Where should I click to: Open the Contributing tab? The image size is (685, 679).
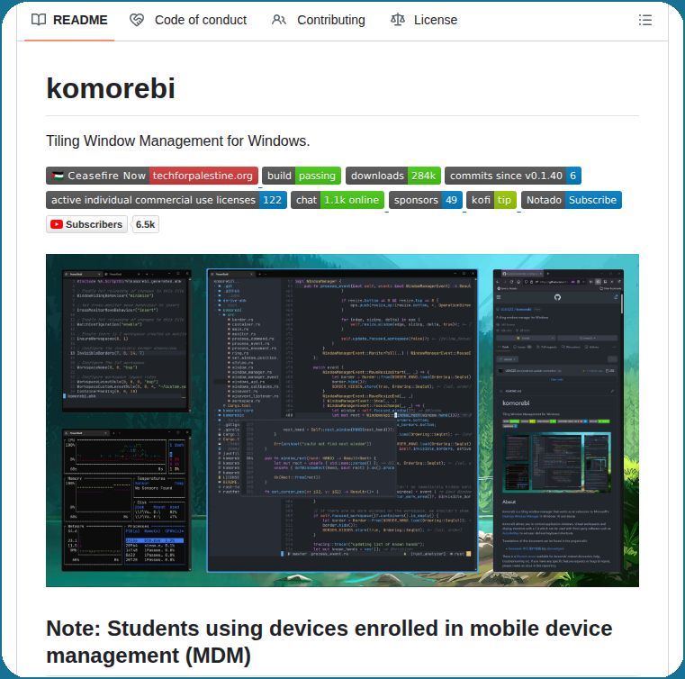pyautogui.click(x=318, y=20)
